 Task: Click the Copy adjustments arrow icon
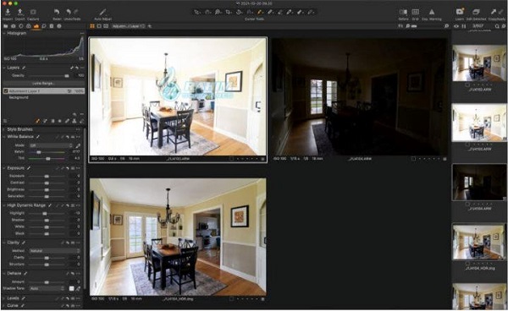tap(493, 13)
